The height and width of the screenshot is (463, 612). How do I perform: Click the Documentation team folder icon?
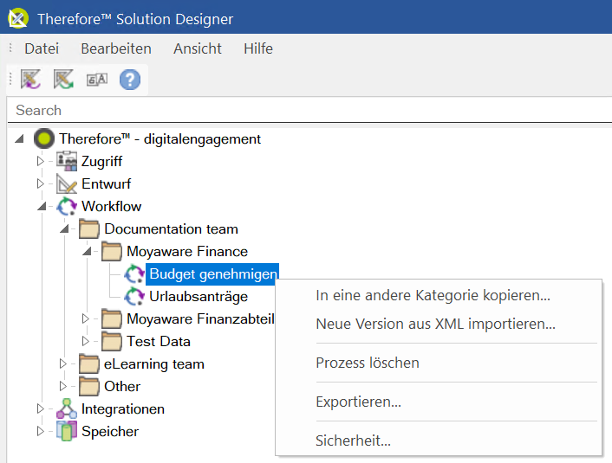tap(89, 228)
